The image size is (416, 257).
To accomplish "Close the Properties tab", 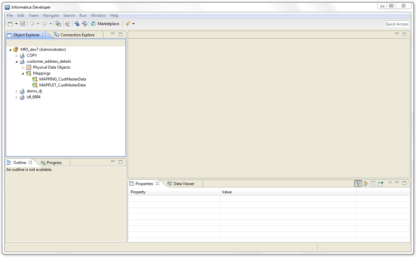I will 157,183.
